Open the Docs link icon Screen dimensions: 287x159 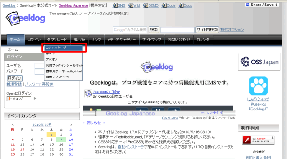(x=181, y=5)
